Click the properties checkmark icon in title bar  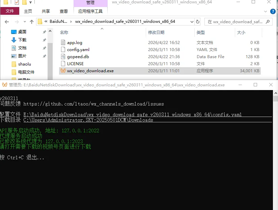17,2
